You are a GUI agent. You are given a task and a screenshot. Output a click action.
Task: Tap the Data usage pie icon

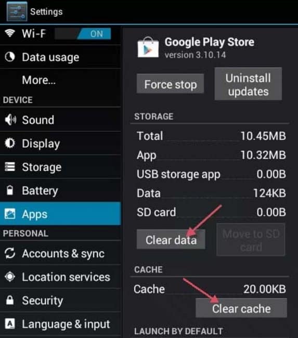pos(10,57)
